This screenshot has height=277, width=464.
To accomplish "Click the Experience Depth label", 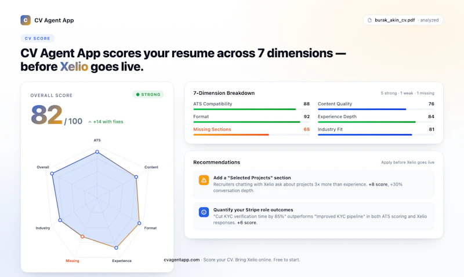I will tap(337, 116).
